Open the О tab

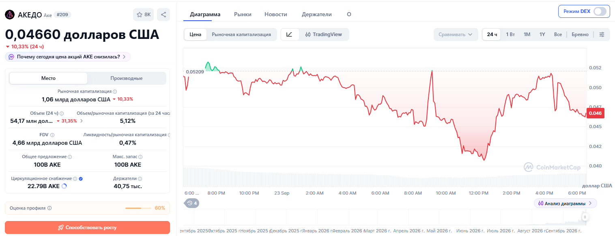(x=349, y=14)
